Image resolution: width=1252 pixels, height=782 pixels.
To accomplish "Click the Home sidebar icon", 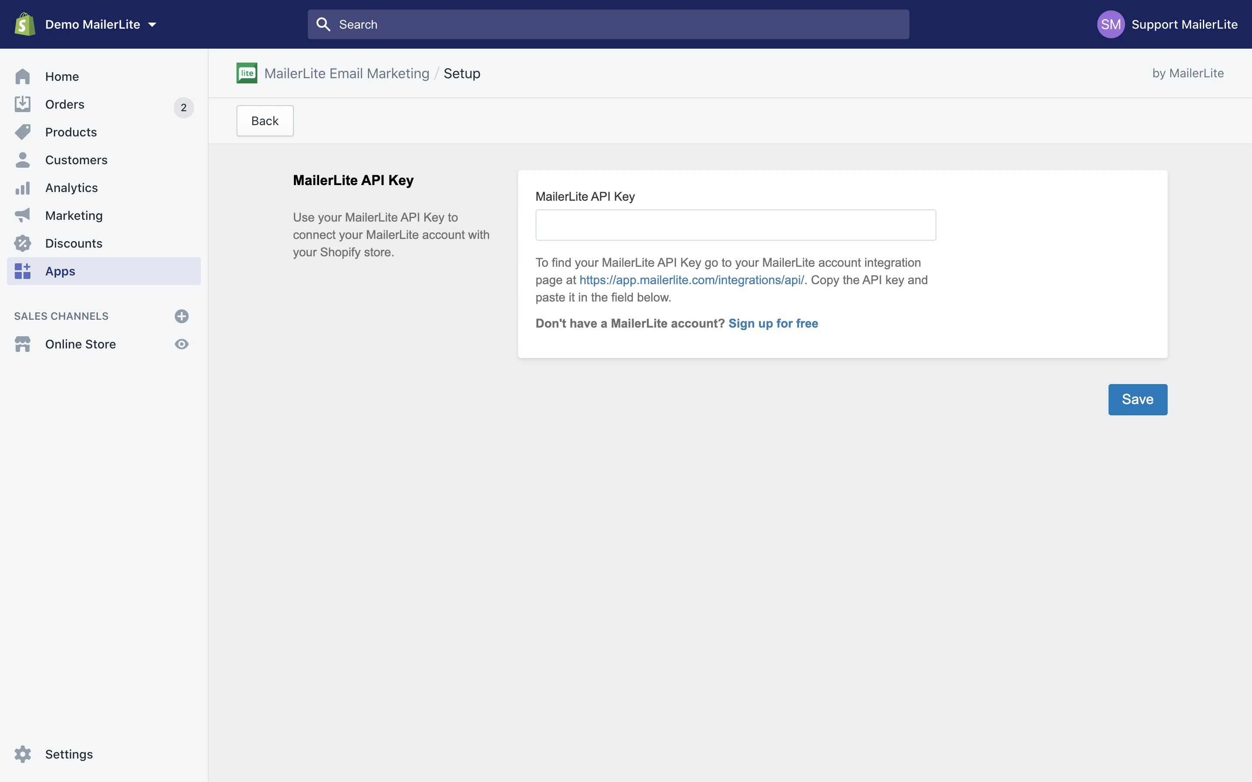I will tap(23, 76).
